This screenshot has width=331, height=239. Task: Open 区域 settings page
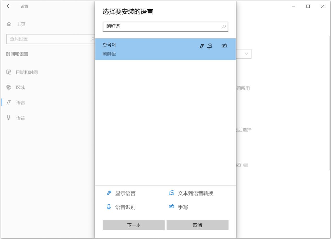[x=20, y=87]
